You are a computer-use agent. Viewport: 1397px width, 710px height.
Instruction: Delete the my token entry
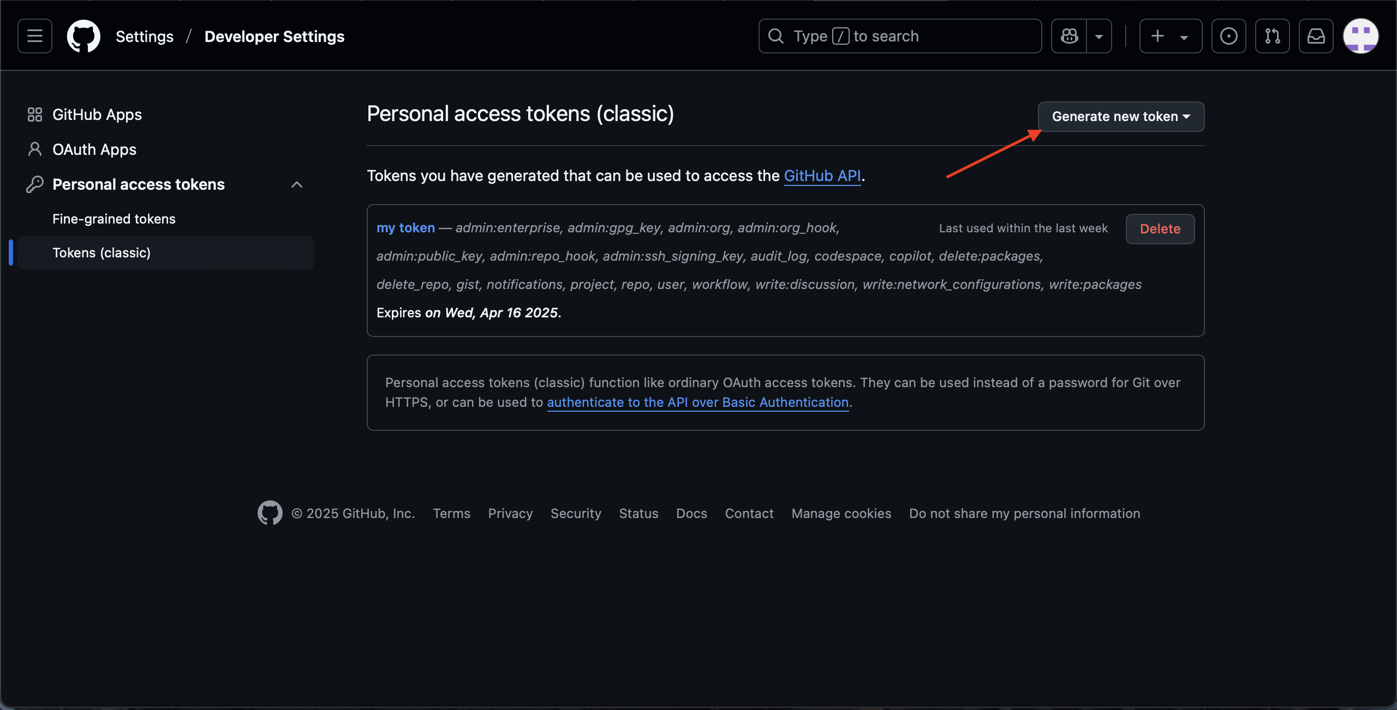[1160, 228]
